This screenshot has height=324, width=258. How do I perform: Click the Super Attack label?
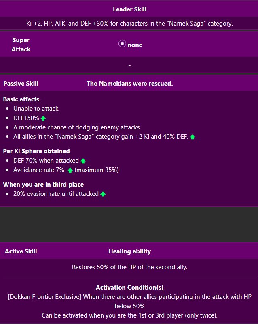[21, 45]
